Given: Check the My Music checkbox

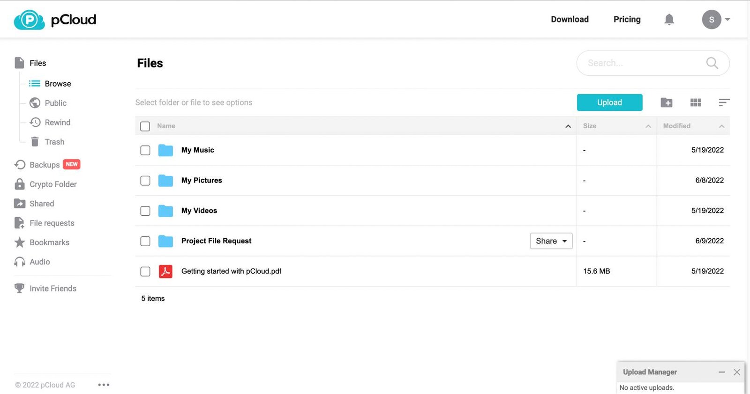Looking at the screenshot, I should click(145, 150).
